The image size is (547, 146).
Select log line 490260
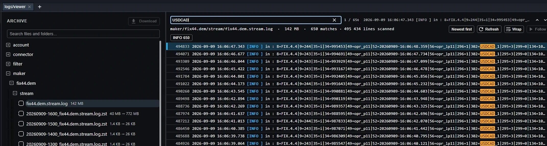pos(357,91)
